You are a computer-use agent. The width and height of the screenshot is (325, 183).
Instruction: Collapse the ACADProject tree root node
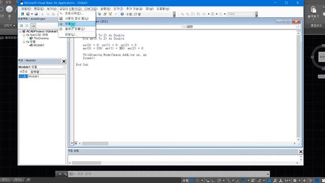(x=20, y=32)
